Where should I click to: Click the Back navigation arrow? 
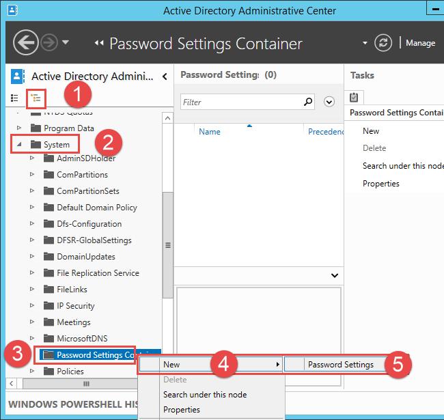click(x=25, y=42)
